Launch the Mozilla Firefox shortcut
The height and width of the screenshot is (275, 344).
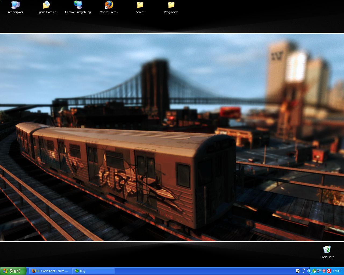pos(109,8)
